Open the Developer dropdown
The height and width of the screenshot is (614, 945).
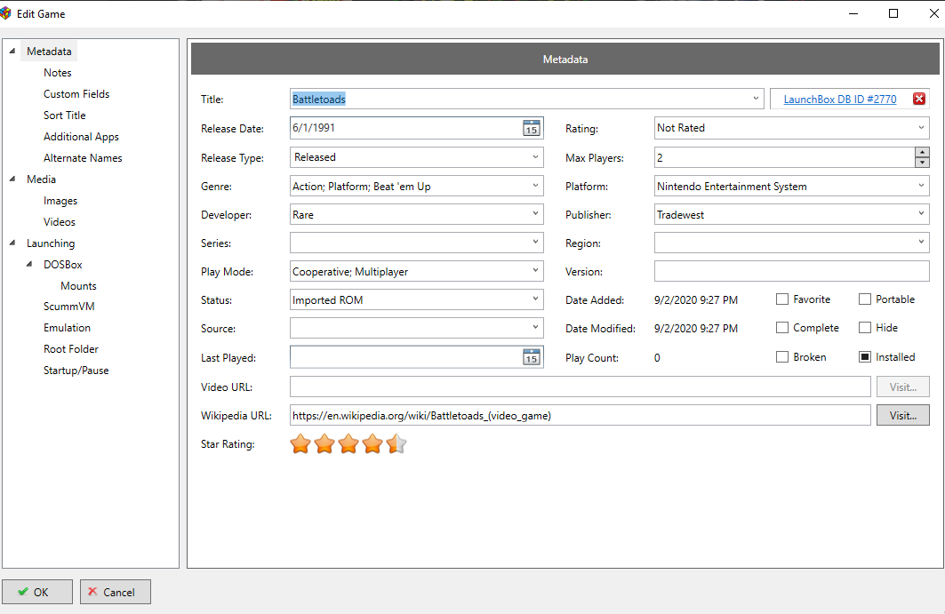tap(535, 214)
